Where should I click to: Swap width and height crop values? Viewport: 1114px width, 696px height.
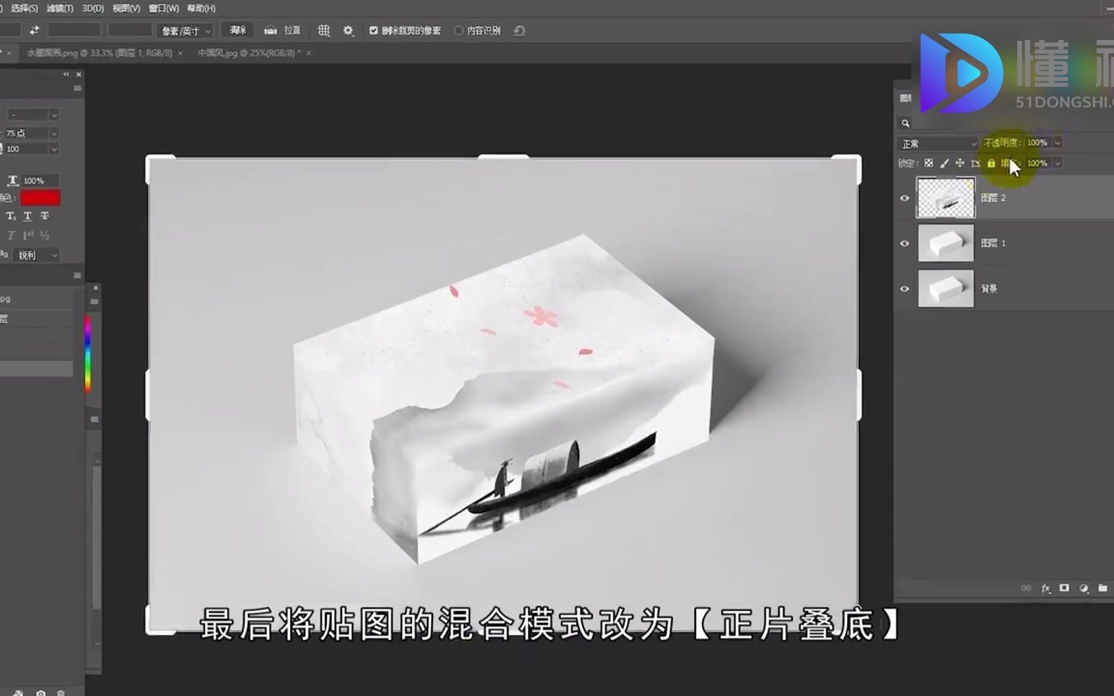[x=34, y=30]
